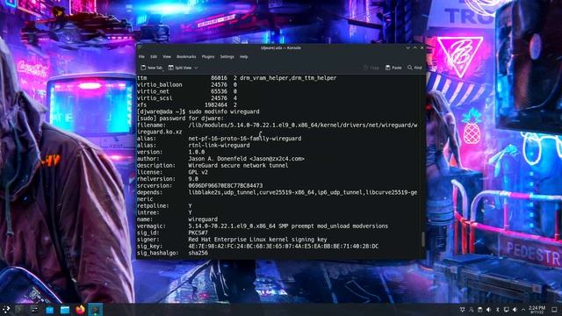Select the active Konsole task in the taskbar
Image resolution: width=562 pixels, height=316 pixels.
tap(96, 310)
